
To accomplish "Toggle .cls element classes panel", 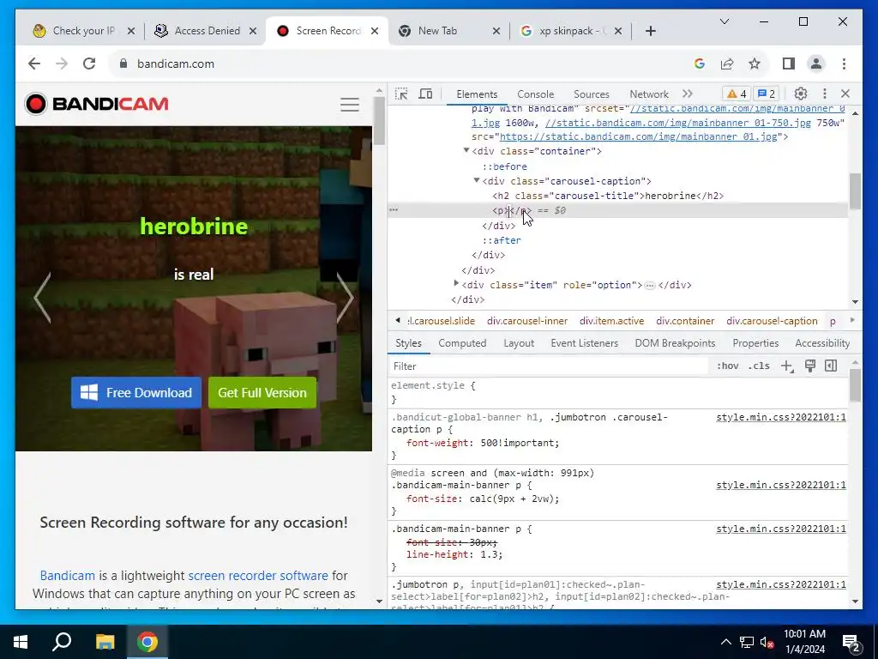I will pos(759,366).
